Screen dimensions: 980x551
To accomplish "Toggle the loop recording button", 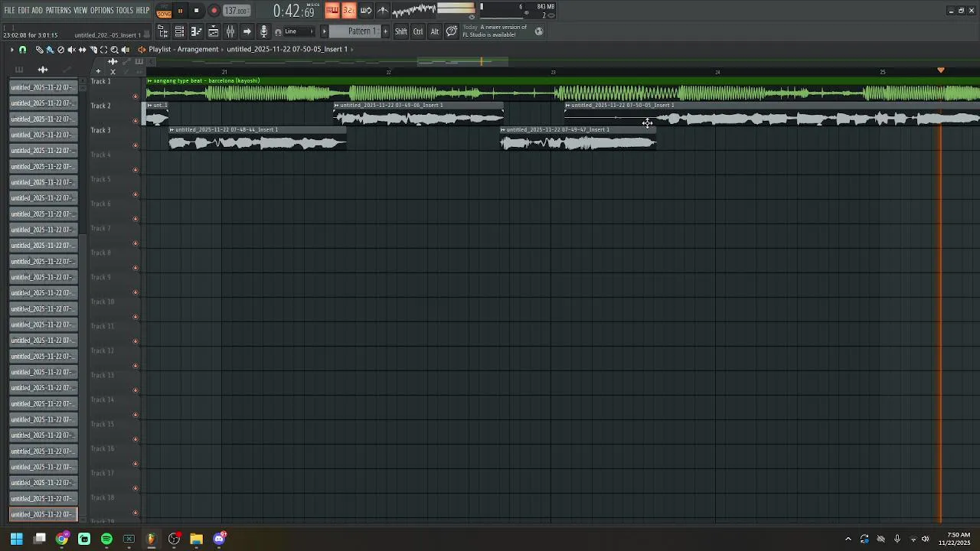I will click(x=365, y=11).
